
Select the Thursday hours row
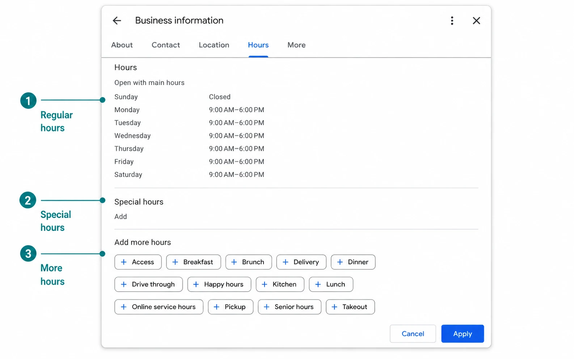click(189, 149)
